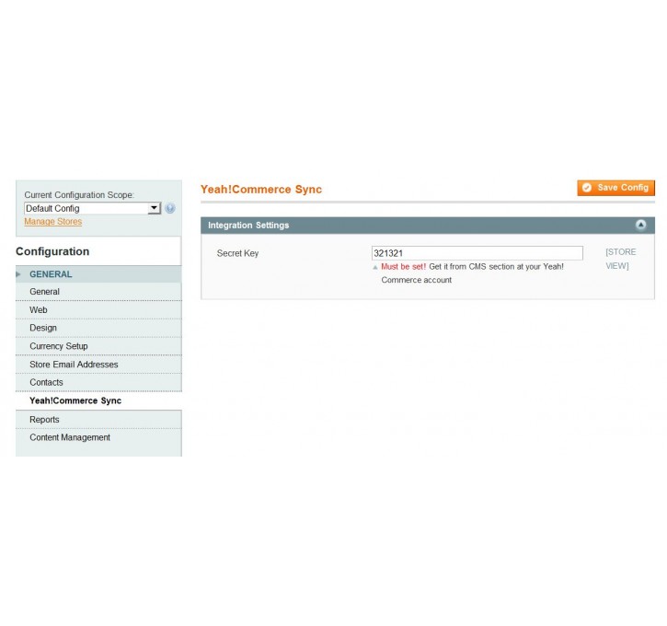
Task: Open the Current Configuration Scope dropdown
Action: [92, 209]
